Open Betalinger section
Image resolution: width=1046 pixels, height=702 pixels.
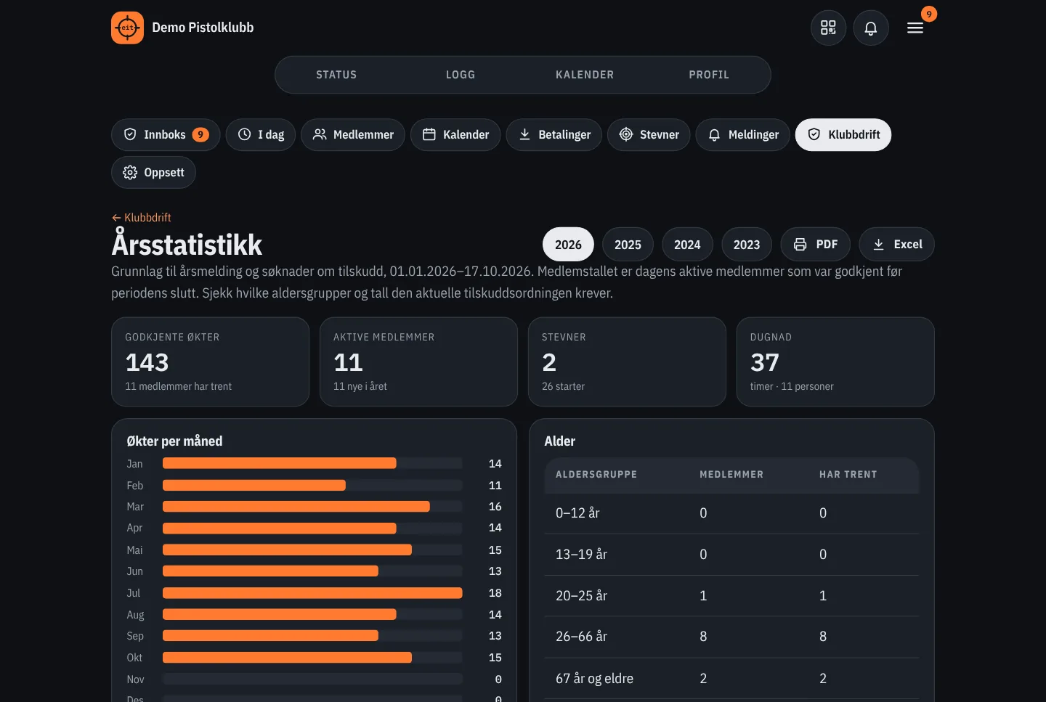[x=554, y=134]
